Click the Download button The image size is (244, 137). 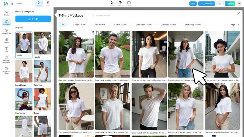[x=206, y=3]
